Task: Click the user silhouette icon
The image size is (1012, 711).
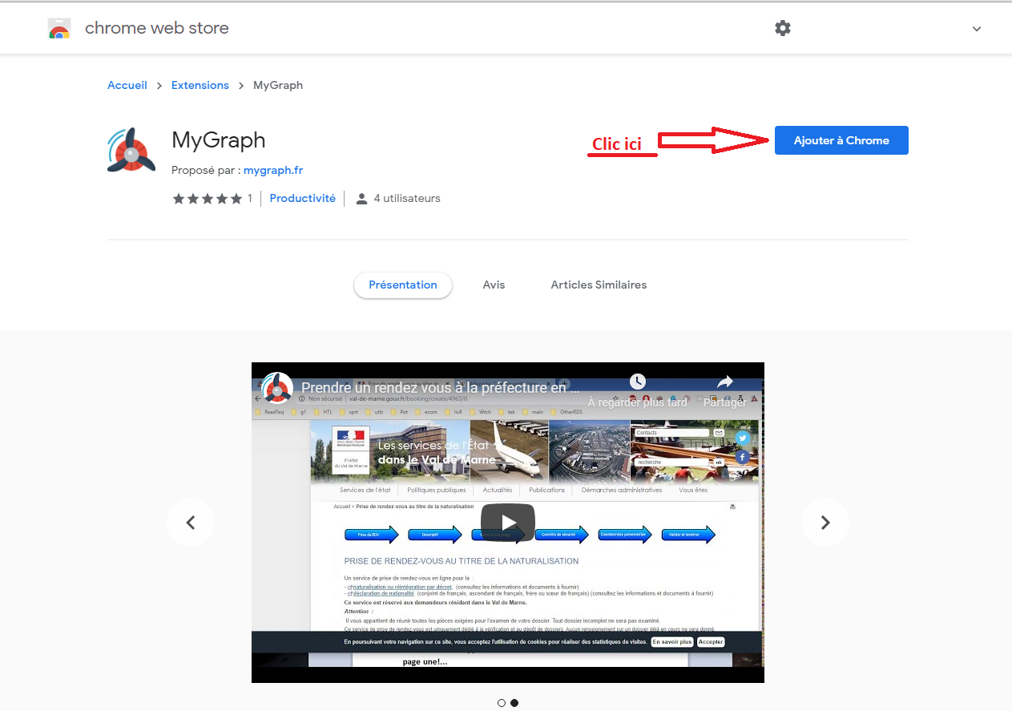Action: 361,199
